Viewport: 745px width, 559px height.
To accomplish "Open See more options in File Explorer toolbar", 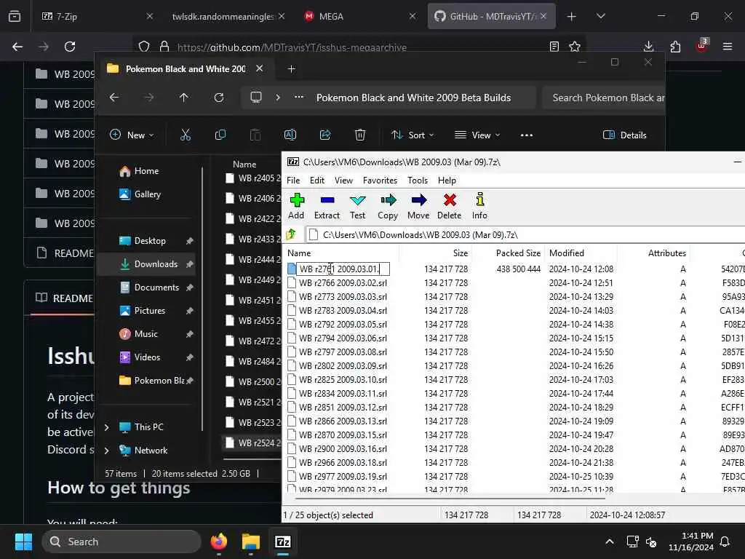I will pos(527,135).
